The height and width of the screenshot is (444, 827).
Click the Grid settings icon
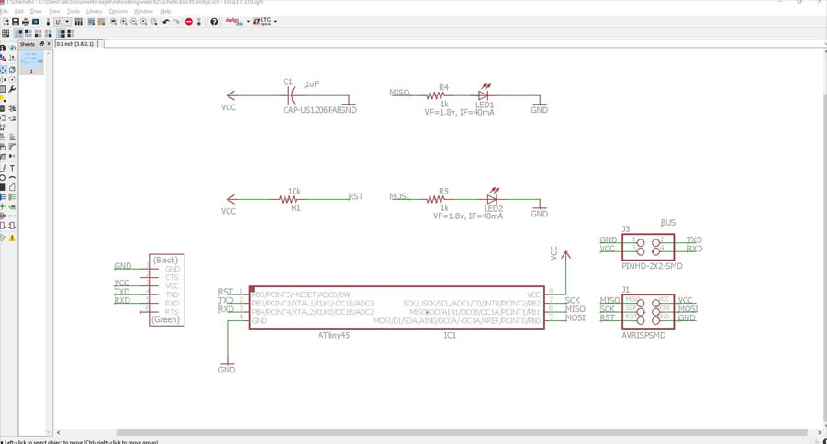pos(6,33)
